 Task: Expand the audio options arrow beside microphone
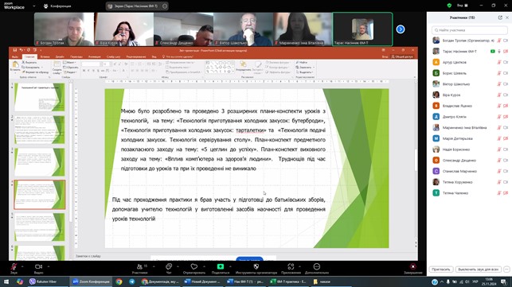(22, 266)
